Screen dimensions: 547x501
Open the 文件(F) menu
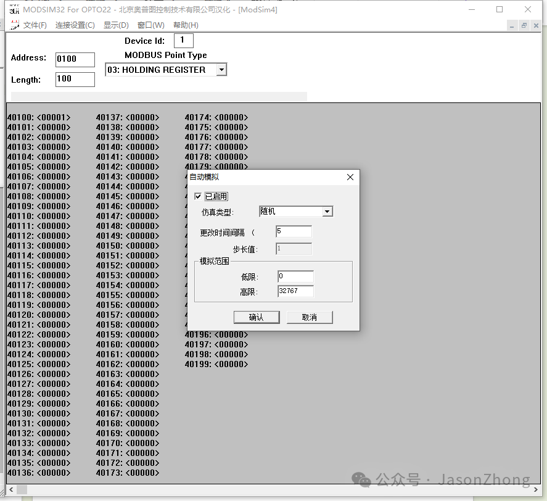tap(35, 25)
